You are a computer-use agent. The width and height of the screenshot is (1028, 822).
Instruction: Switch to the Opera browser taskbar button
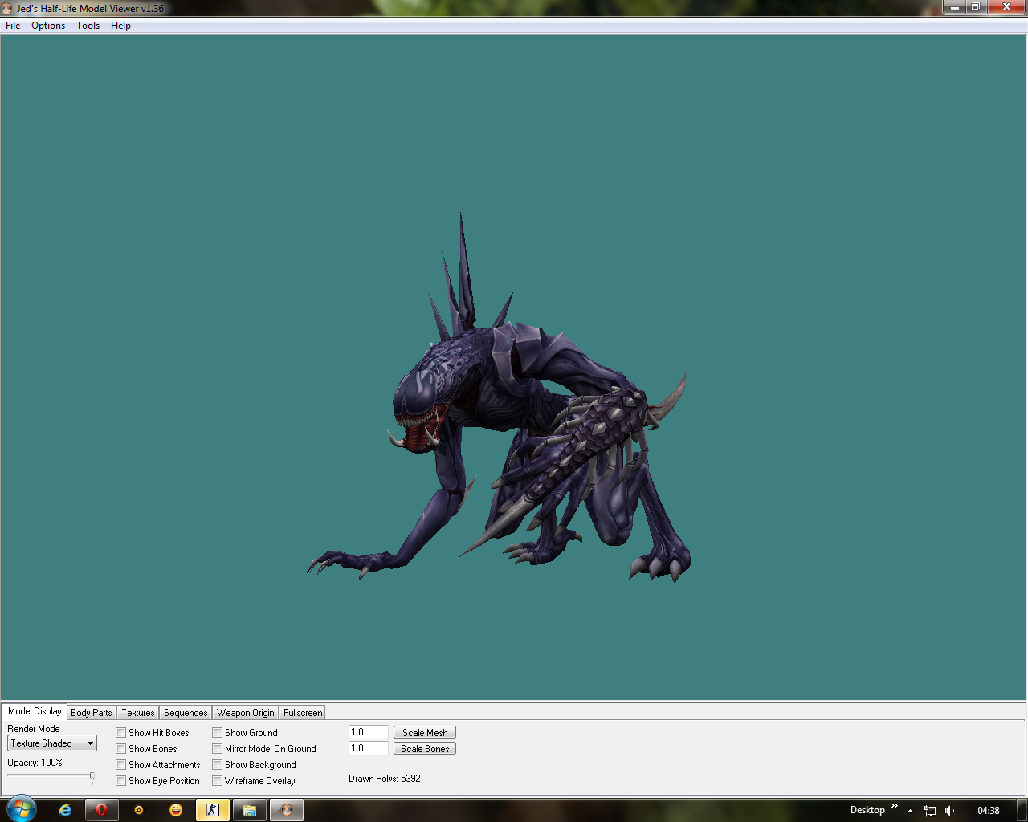coord(101,810)
